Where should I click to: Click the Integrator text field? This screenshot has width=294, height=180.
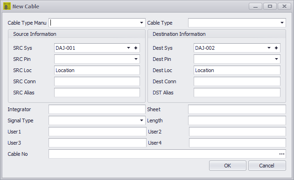[x=97, y=109]
